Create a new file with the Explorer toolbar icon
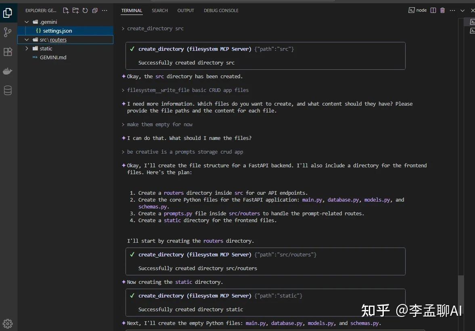This screenshot has height=331, width=475. [66, 10]
